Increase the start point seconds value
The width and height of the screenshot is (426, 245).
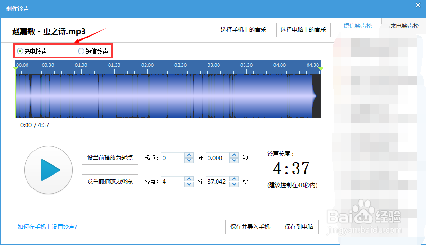coord(234,155)
